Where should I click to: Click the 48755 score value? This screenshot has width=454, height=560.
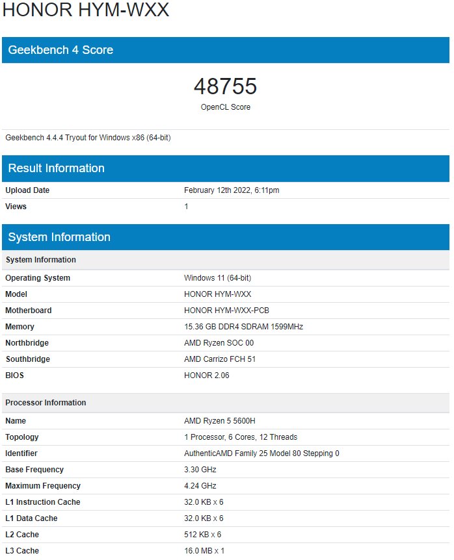tap(225, 86)
